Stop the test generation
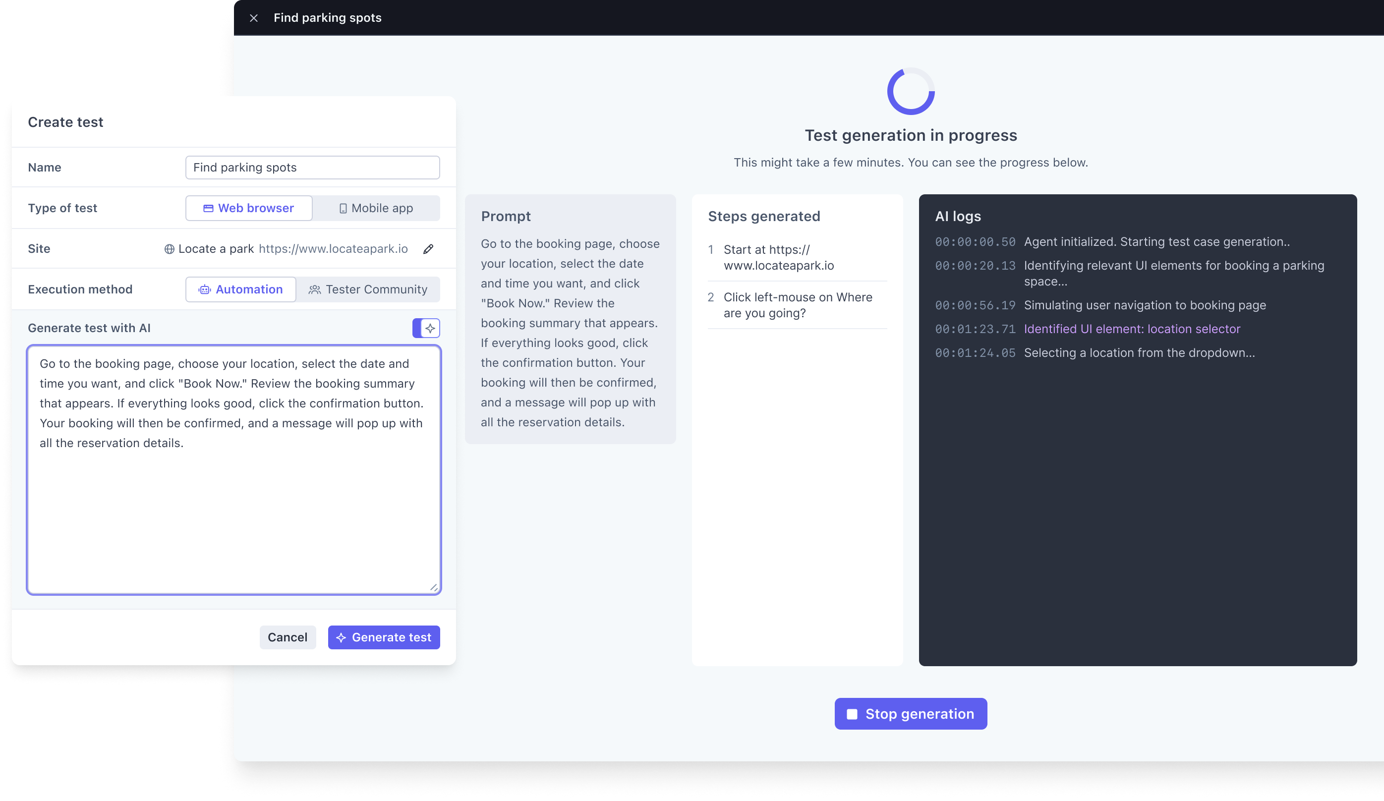Viewport: 1384px width, 801px height. click(911, 713)
